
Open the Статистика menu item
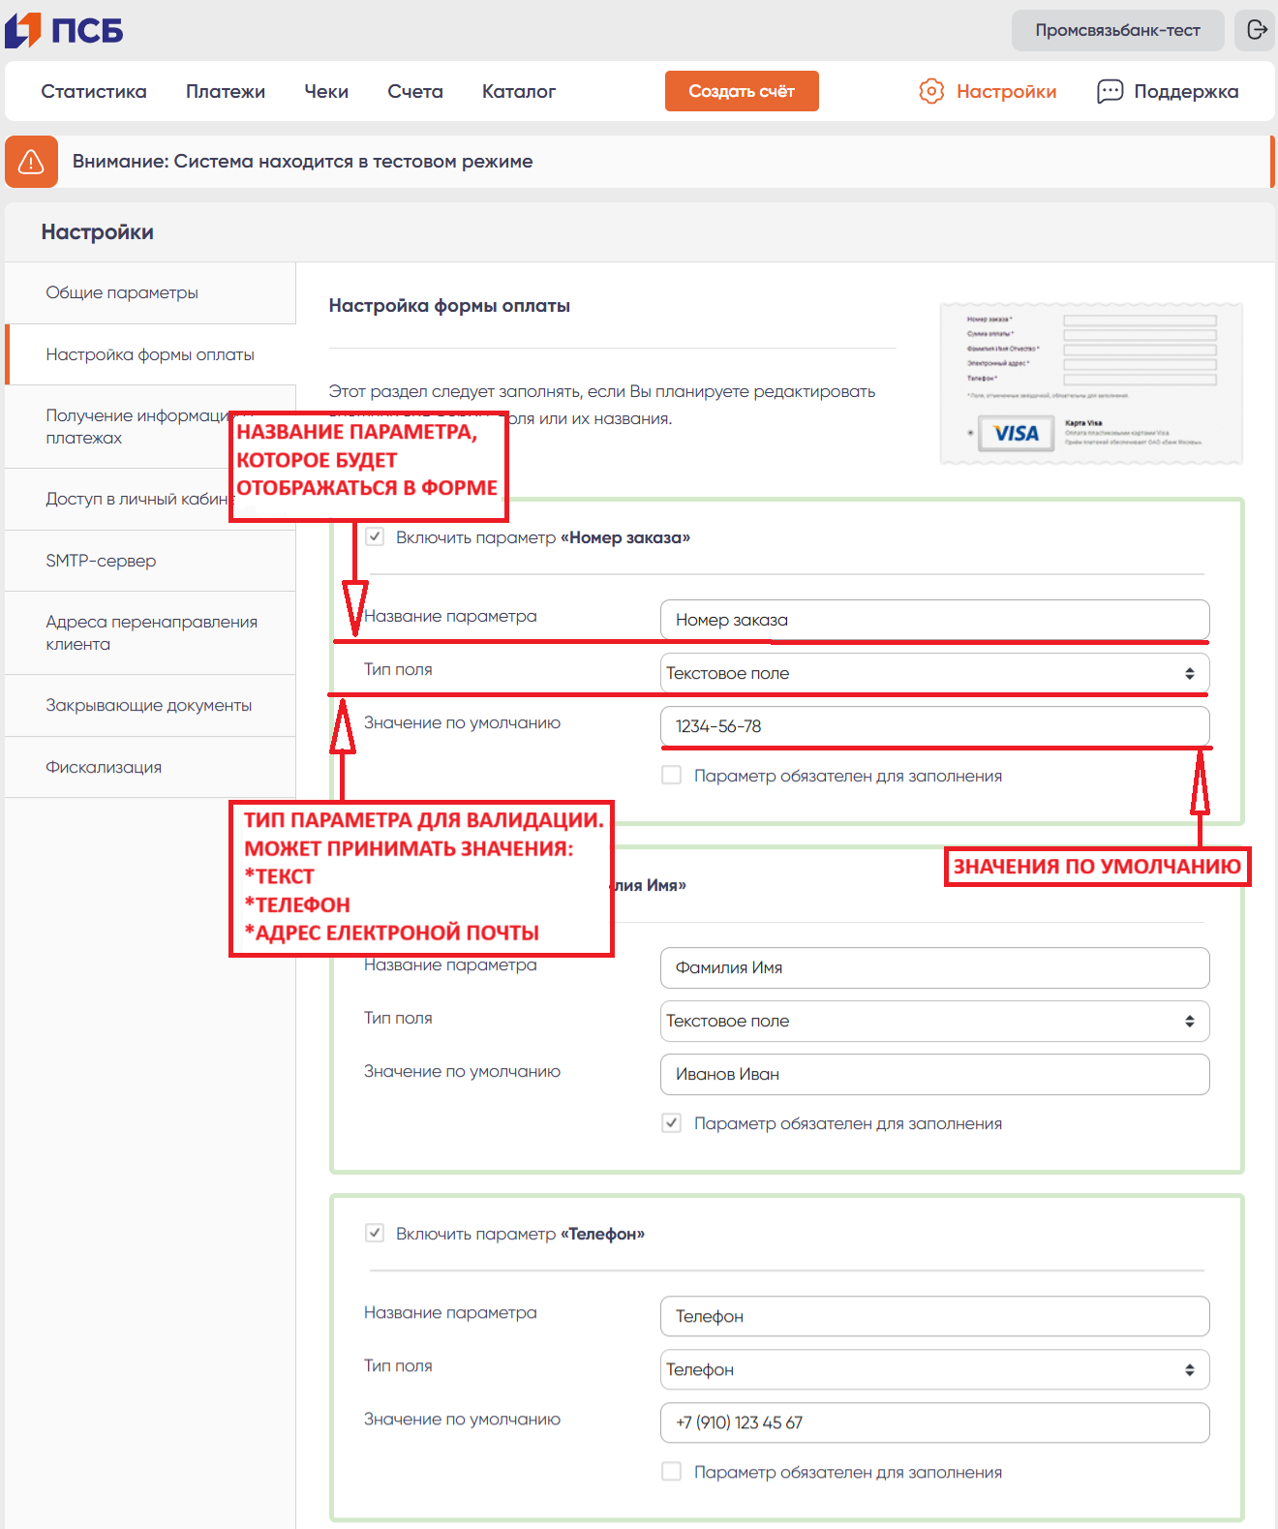coord(94,91)
